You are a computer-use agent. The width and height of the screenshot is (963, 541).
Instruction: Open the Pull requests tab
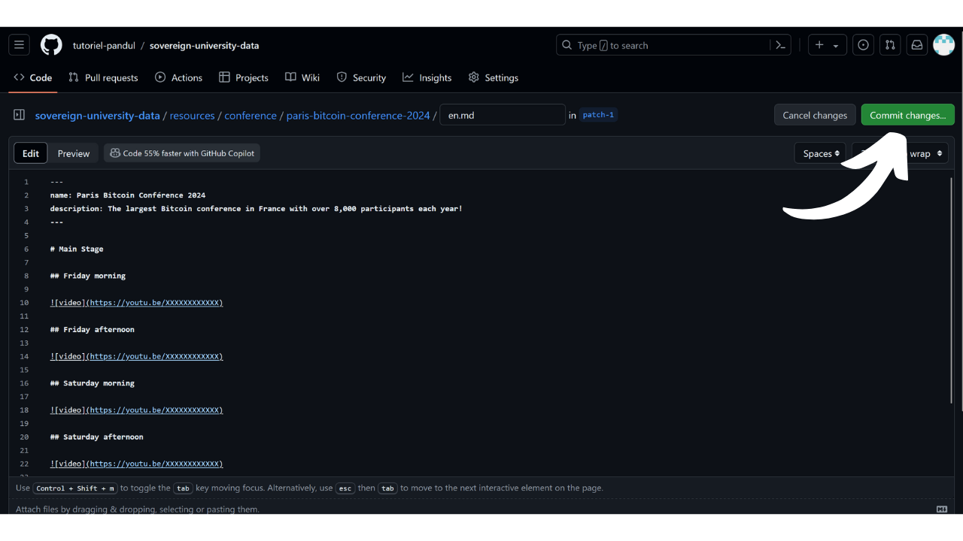point(103,77)
